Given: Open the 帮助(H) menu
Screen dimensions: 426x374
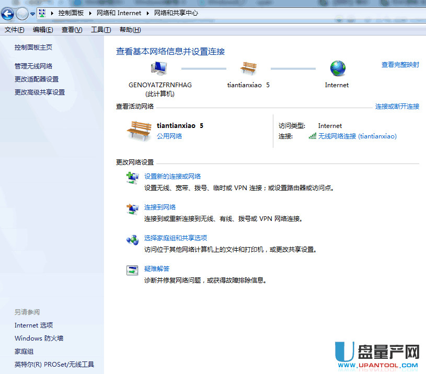Looking at the screenshot, I should (130, 30).
